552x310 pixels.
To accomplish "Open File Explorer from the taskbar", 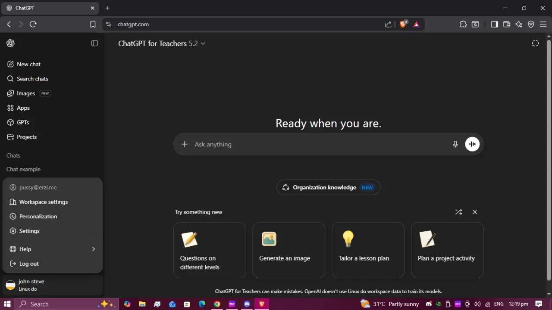I will 142,304.
